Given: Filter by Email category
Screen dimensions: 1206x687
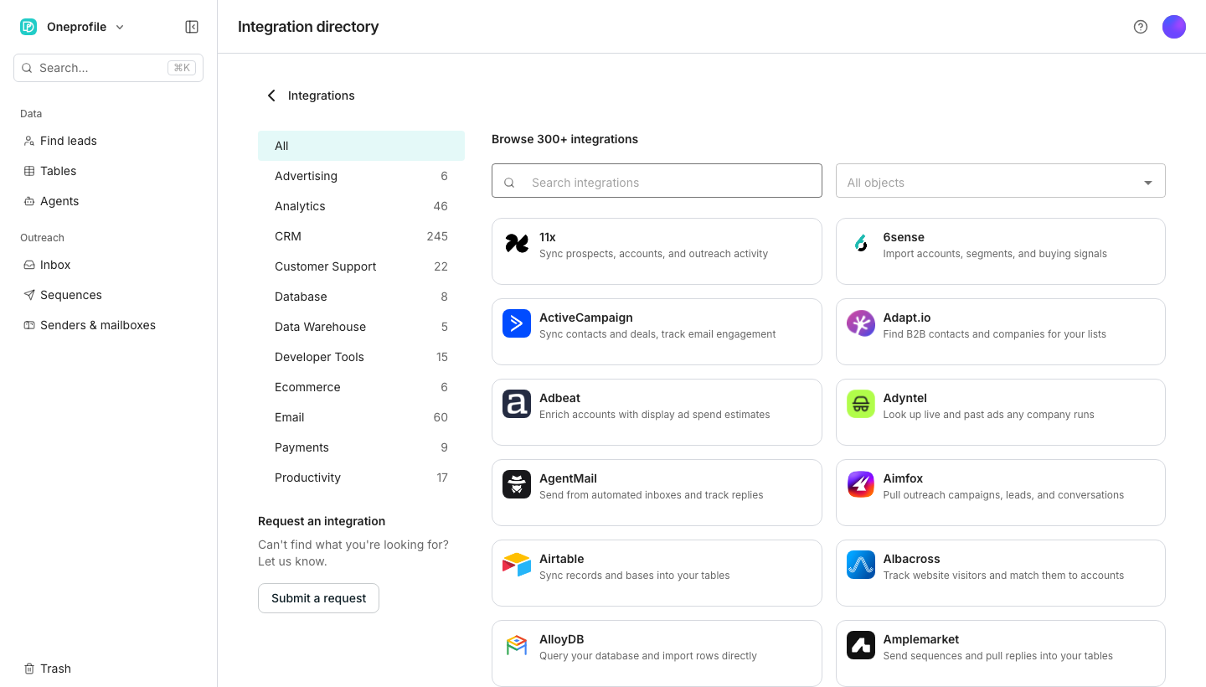Looking at the screenshot, I should [361, 417].
